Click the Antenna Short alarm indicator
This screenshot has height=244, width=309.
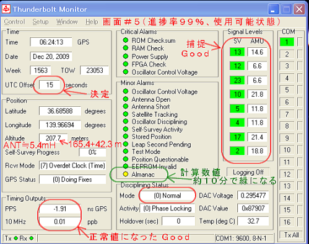click(x=126, y=106)
